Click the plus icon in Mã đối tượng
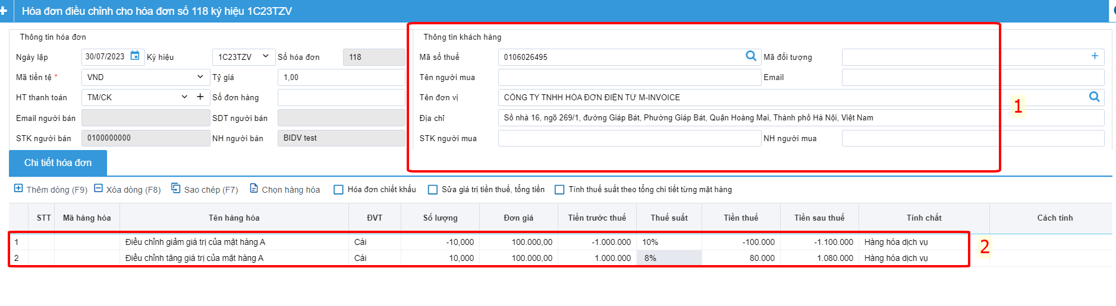This screenshot has width=1116, height=306. coord(1095,56)
